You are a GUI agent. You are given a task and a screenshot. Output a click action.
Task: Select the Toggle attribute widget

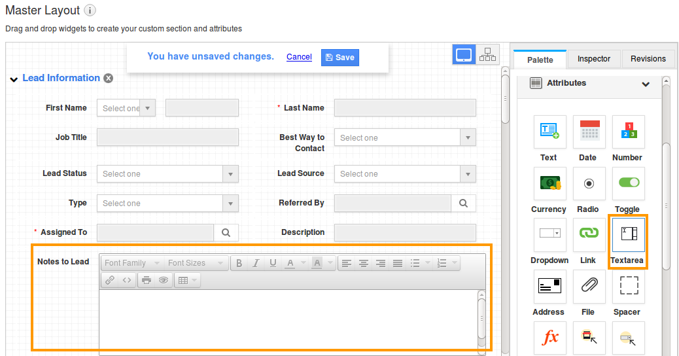pos(629,183)
